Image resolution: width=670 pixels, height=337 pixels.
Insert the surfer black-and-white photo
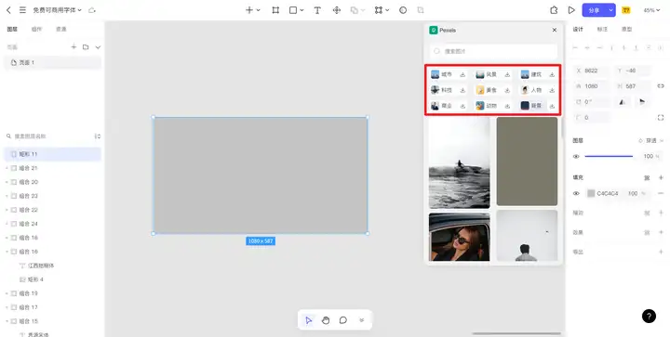point(460,163)
